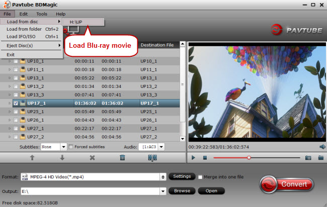Mute the preview volume speaker
The image size is (327, 207).
pyautogui.click(x=322, y=147)
